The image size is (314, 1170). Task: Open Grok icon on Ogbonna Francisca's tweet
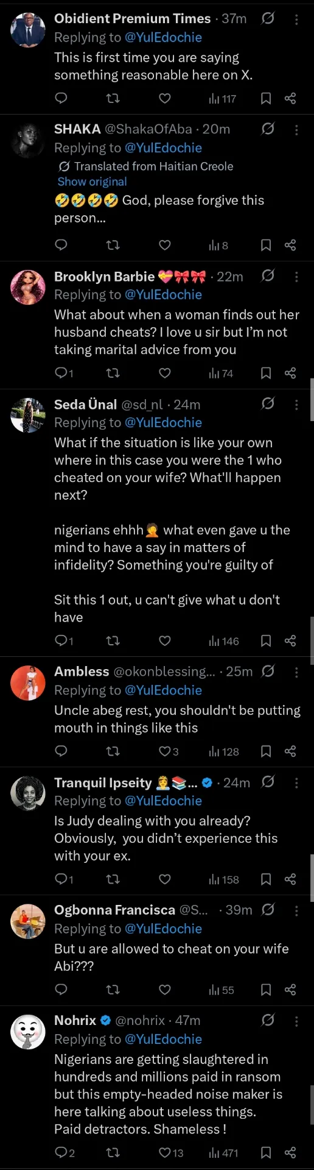[x=268, y=910]
